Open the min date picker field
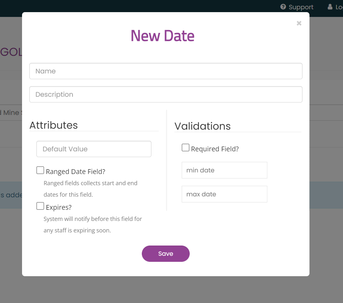The width and height of the screenshot is (343, 303). coord(225,170)
